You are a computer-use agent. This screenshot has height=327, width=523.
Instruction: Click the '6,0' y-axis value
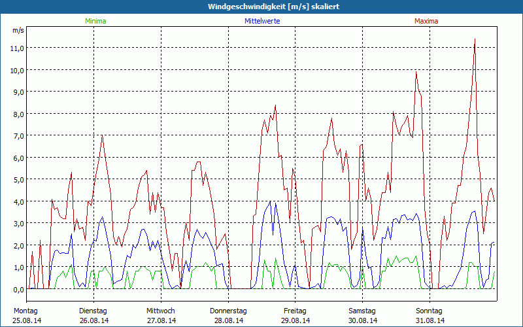(19, 158)
